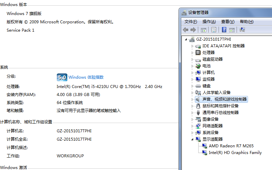The width and height of the screenshot is (272, 170).
Task: Collapse the 显示适配器 node
Action: pyautogui.click(x=192, y=140)
